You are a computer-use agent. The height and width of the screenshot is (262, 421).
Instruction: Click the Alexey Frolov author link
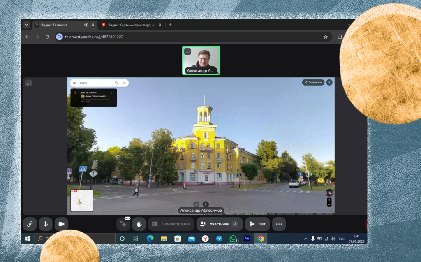[96, 96]
